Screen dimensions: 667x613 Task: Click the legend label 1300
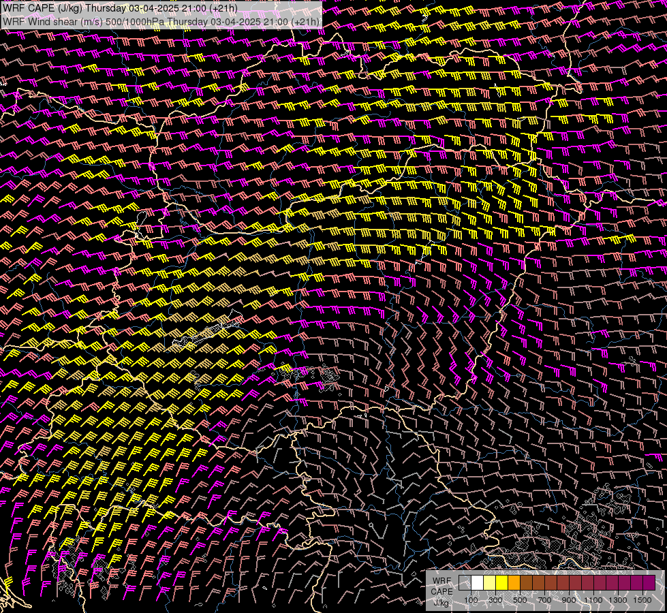tap(618, 600)
